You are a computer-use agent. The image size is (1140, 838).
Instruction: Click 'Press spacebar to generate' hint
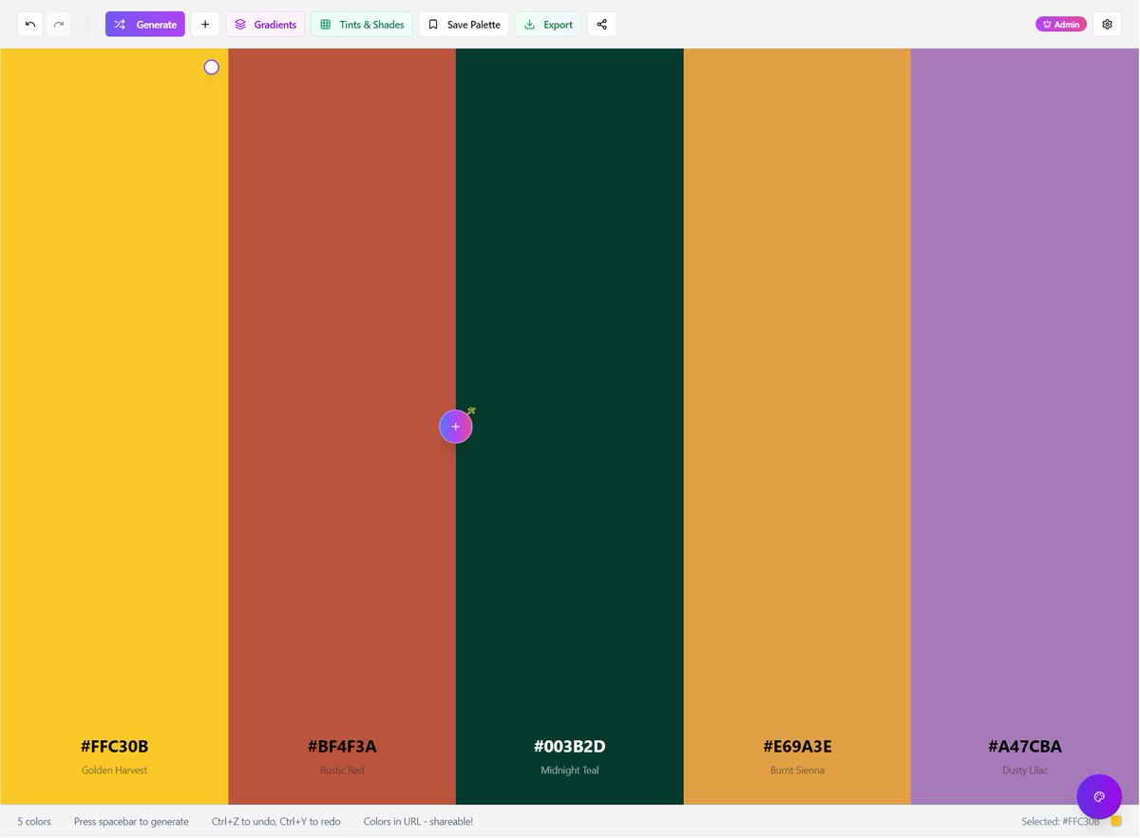click(x=131, y=821)
